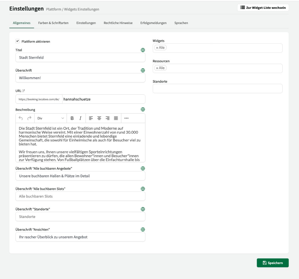Expand more editor options via the ellipsis

pyautogui.click(x=126, y=118)
